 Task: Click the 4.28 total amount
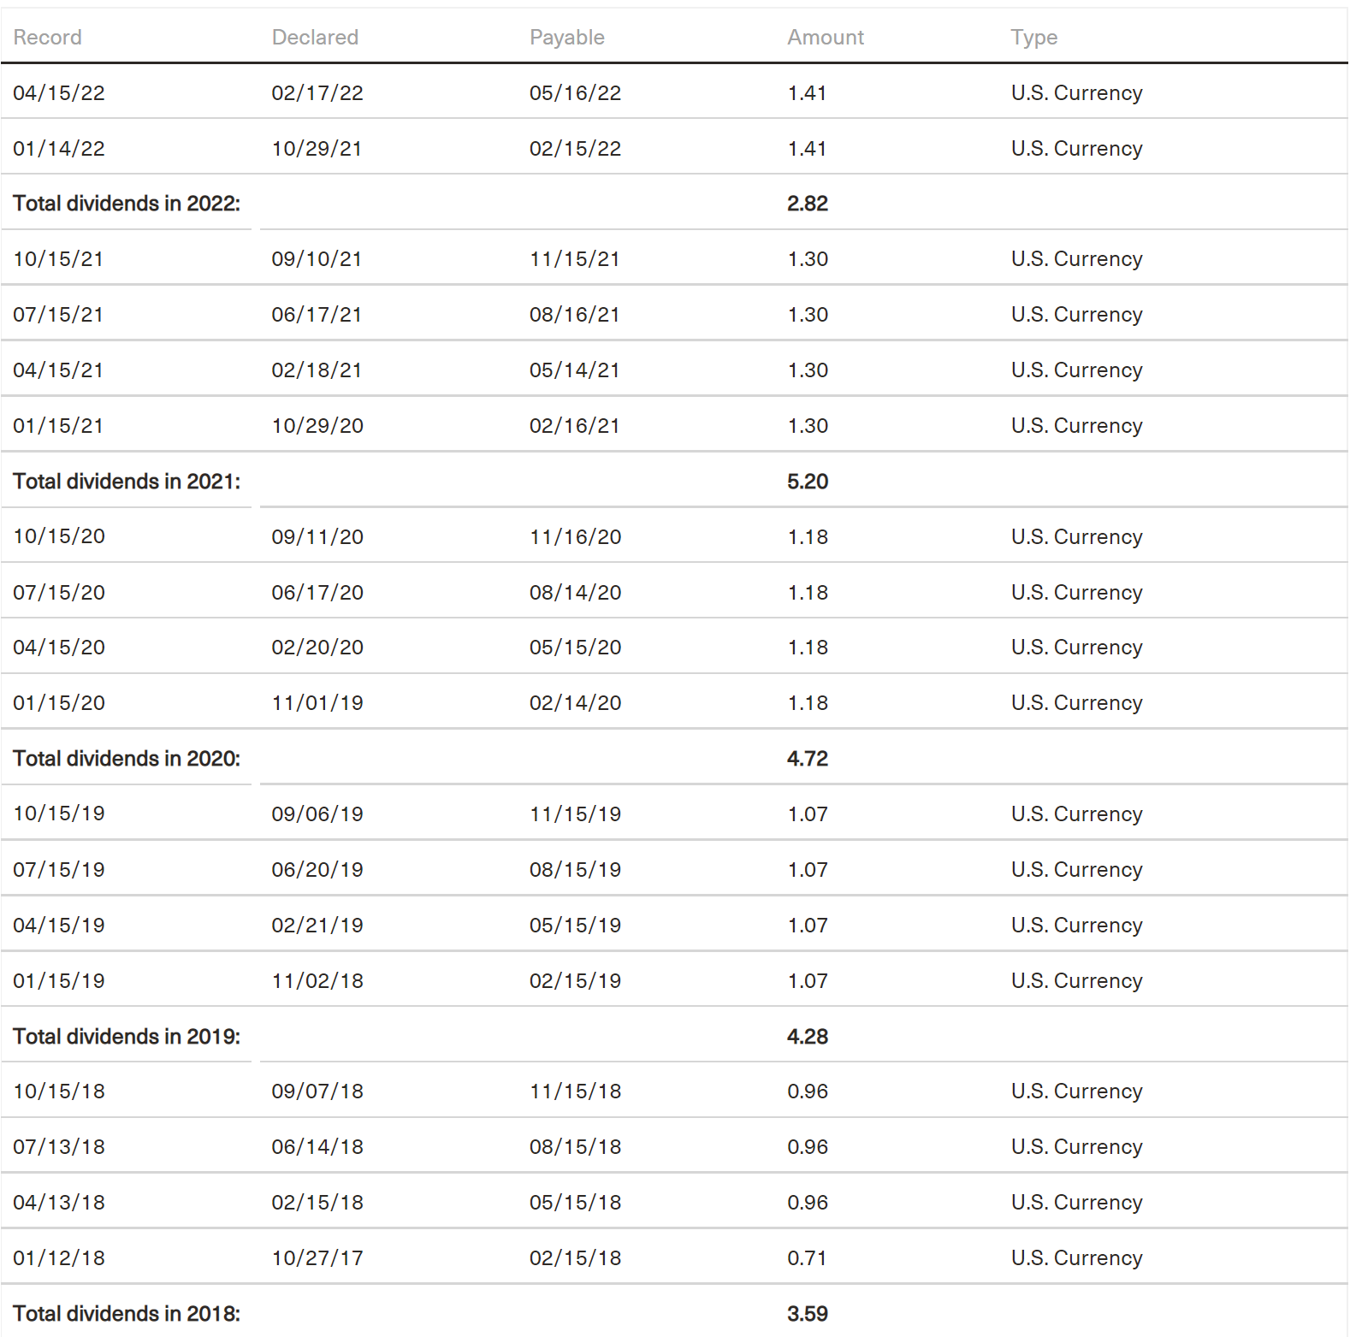pos(808,1037)
